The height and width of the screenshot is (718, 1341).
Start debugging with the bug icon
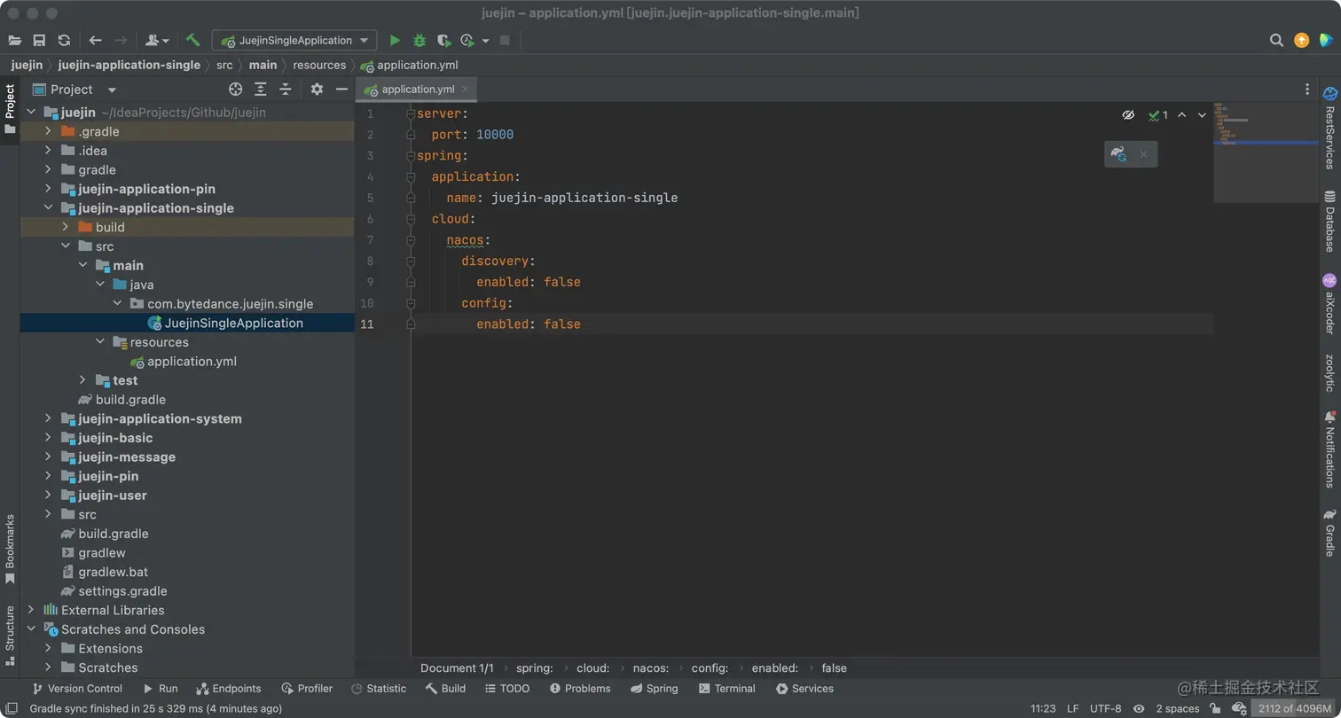[420, 41]
